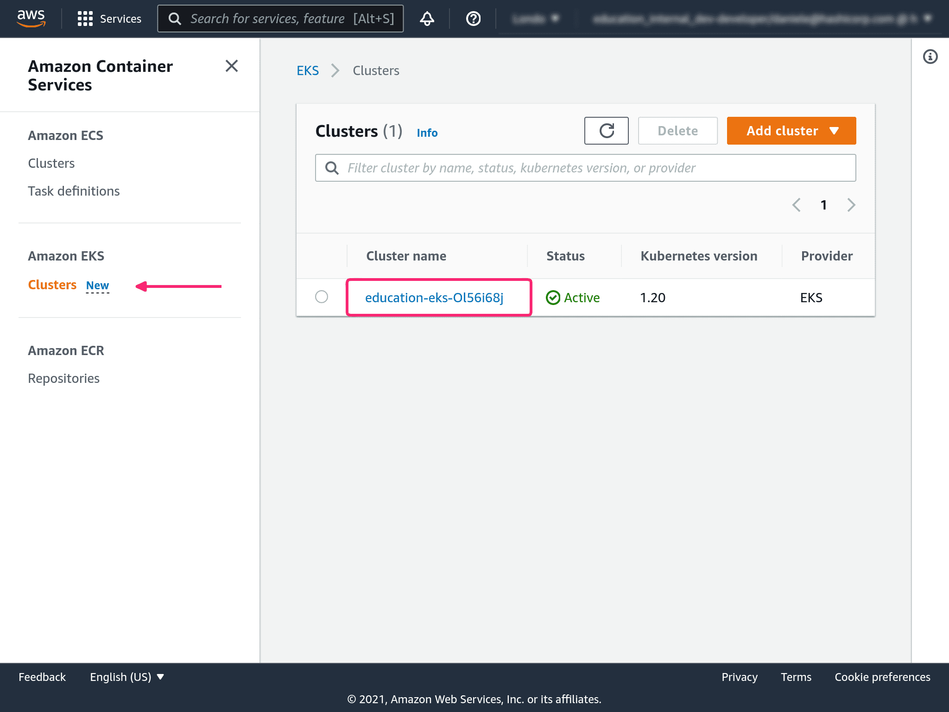Click the EKS provider cell

point(811,298)
